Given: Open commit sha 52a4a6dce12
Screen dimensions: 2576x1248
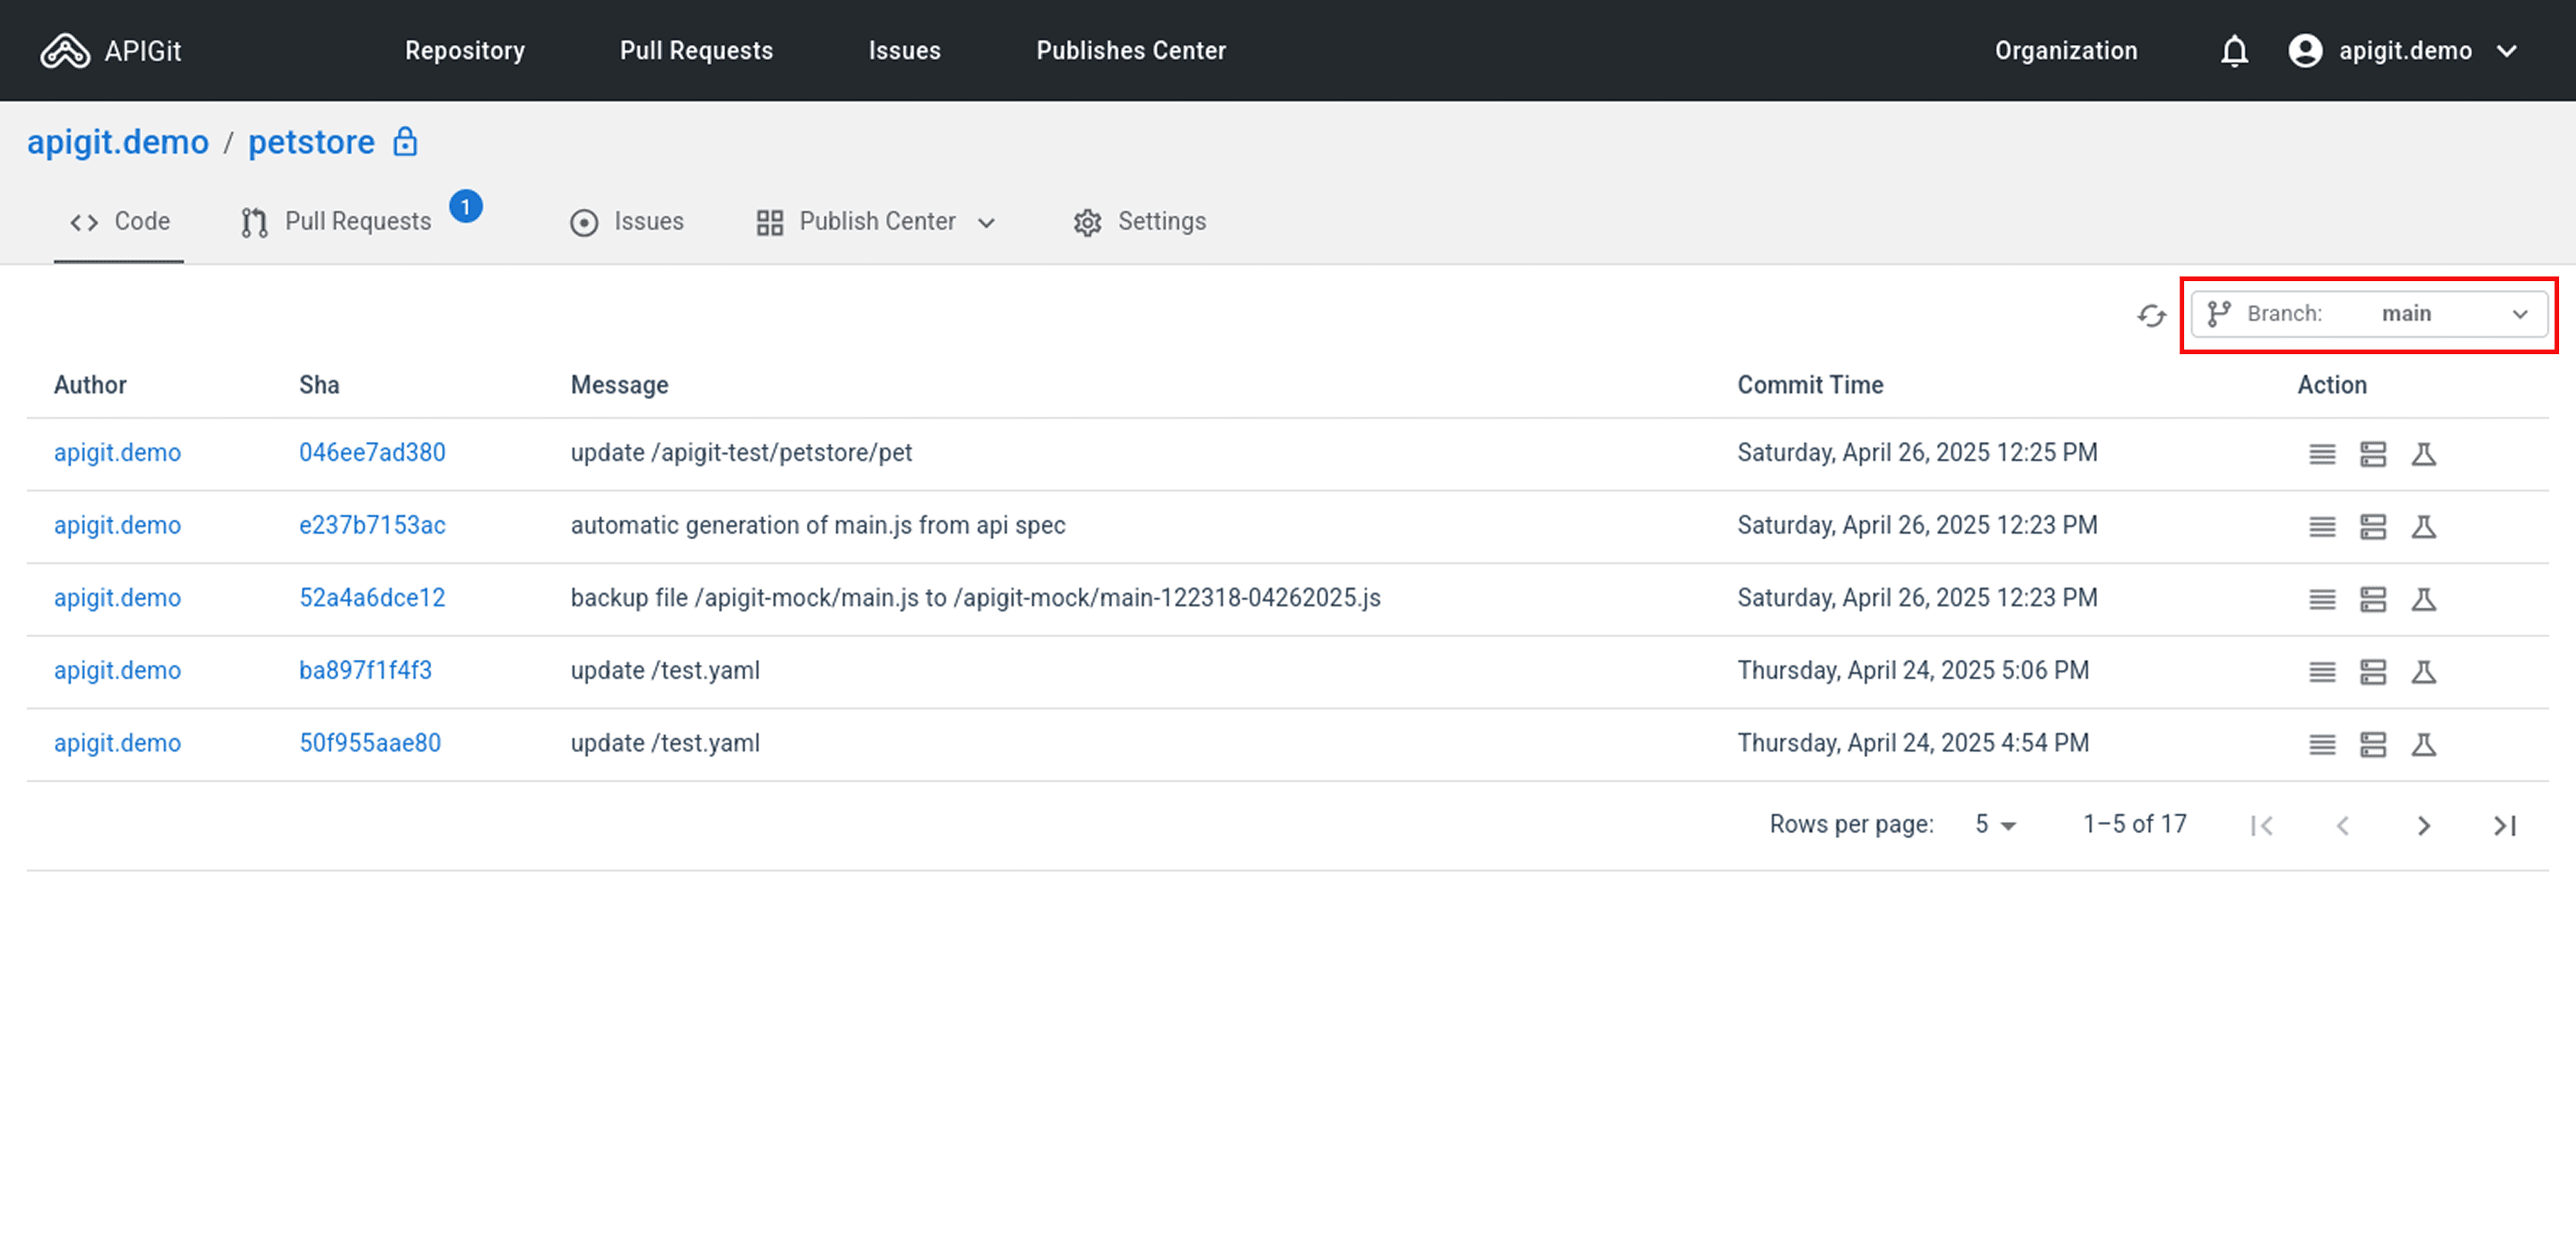Looking at the screenshot, I should tap(372, 598).
